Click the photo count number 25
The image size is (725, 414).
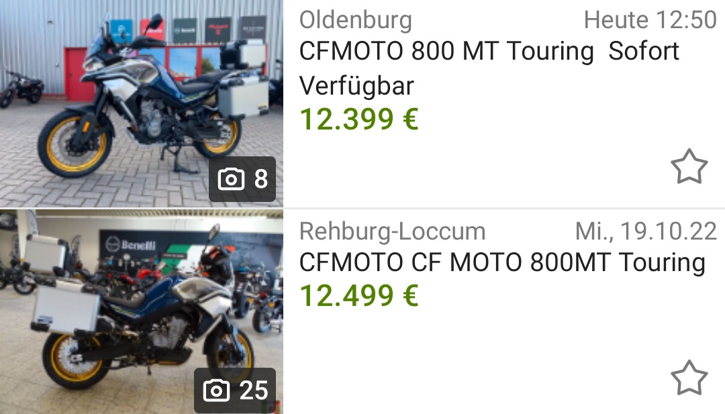[254, 391]
